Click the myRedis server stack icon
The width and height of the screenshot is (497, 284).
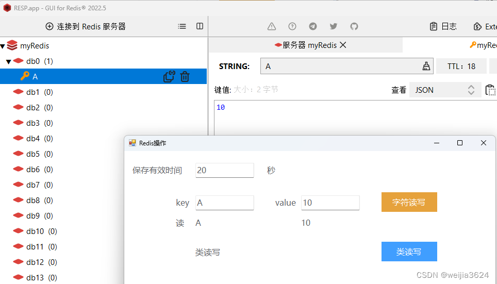click(12, 45)
